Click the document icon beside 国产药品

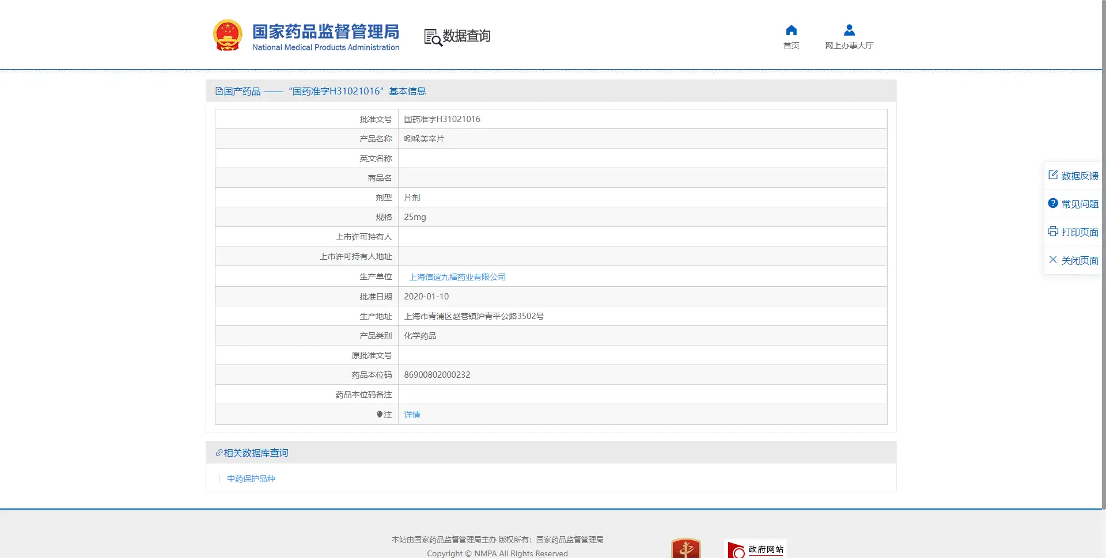218,90
